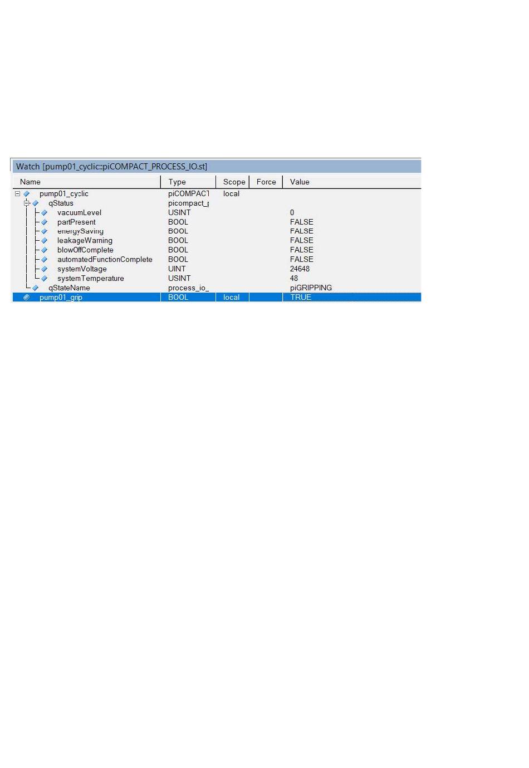The width and height of the screenshot is (529, 768).
Task: Click the qStatus diamond icon
Action: [x=35, y=203]
